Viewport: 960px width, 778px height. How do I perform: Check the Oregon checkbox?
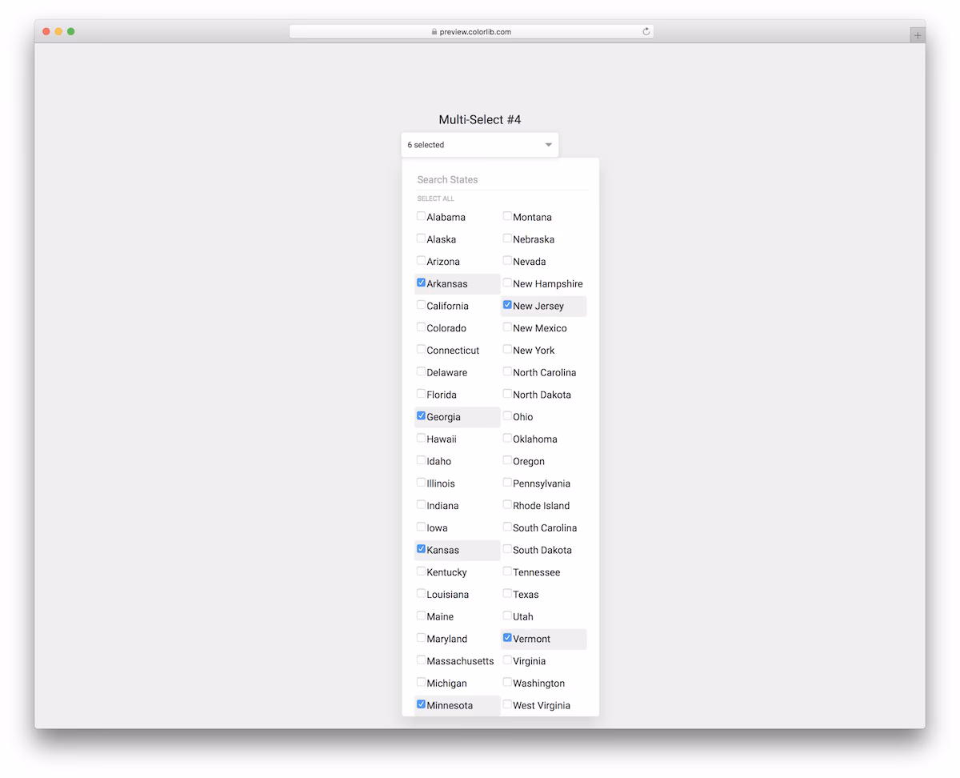pos(507,460)
